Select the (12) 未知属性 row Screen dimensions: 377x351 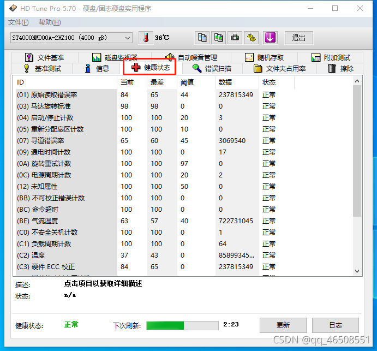coord(155,187)
